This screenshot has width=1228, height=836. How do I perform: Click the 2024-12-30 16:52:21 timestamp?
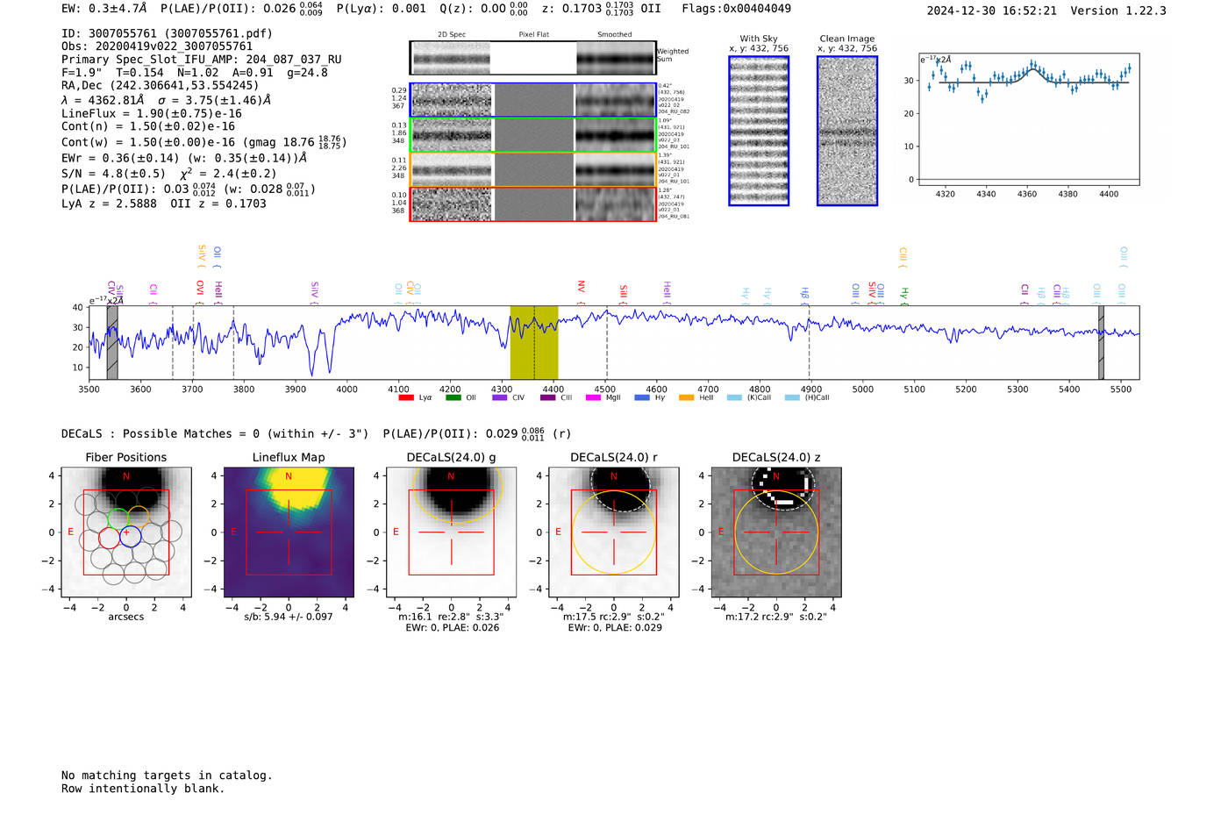point(992,11)
